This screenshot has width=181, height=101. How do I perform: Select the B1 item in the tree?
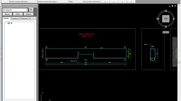(12, 23)
